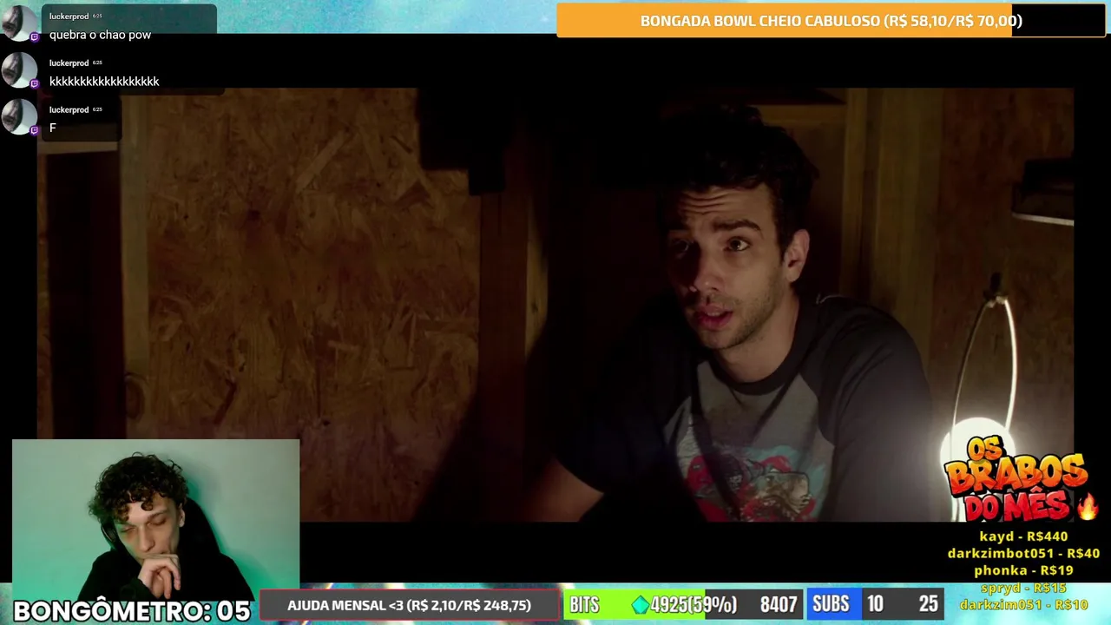Click the fire emoji in the Brabos do Mês logo
The height and width of the screenshot is (625, 1111).
1087,505
